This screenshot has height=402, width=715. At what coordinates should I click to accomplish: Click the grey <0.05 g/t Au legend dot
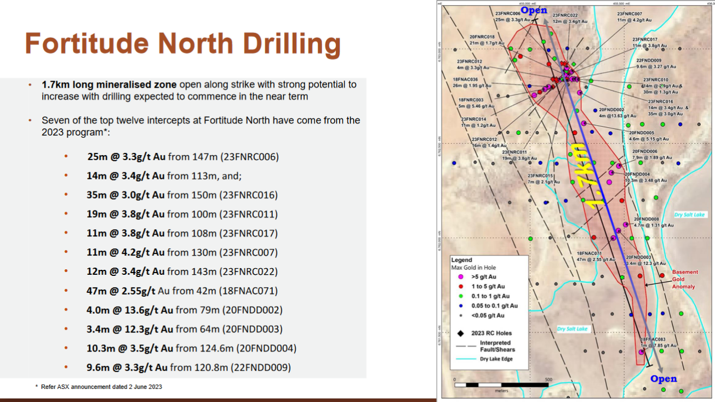(460, 315)
